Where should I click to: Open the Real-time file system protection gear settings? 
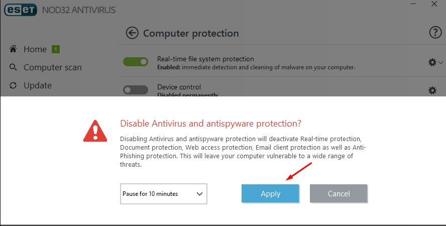pyautogui.click(x=432, y=62)
